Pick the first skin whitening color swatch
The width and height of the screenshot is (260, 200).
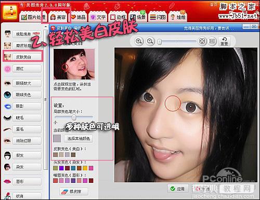coord(56,154)
